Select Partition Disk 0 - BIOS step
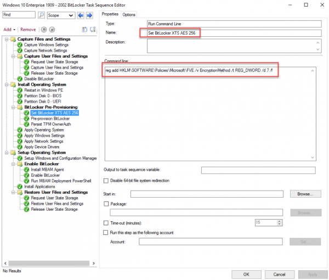This screenshot has width=329, height=280. [43, 96]
